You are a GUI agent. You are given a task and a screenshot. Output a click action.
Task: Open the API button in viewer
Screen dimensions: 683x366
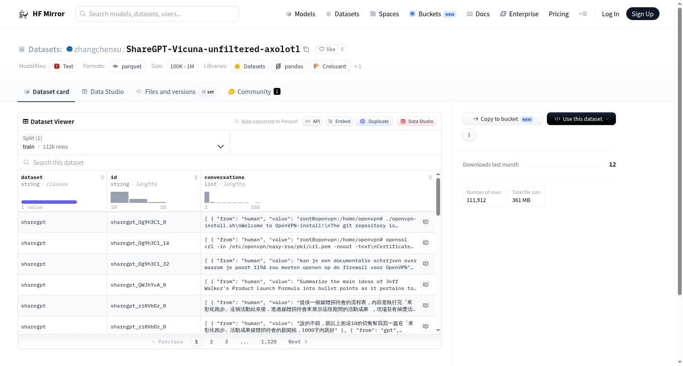click(312, 121)
